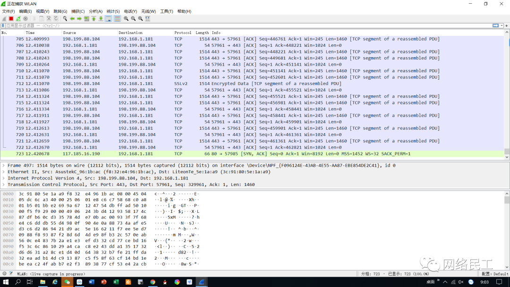Open the 无线(W) menu
510x287 pixels.
148,11
